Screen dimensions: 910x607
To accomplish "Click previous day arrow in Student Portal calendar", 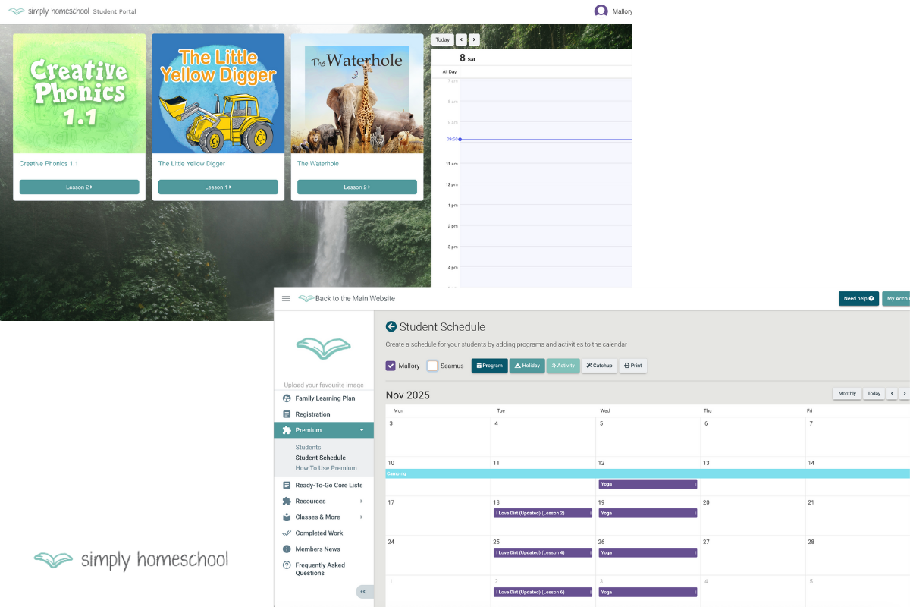I will pos(461,39).
